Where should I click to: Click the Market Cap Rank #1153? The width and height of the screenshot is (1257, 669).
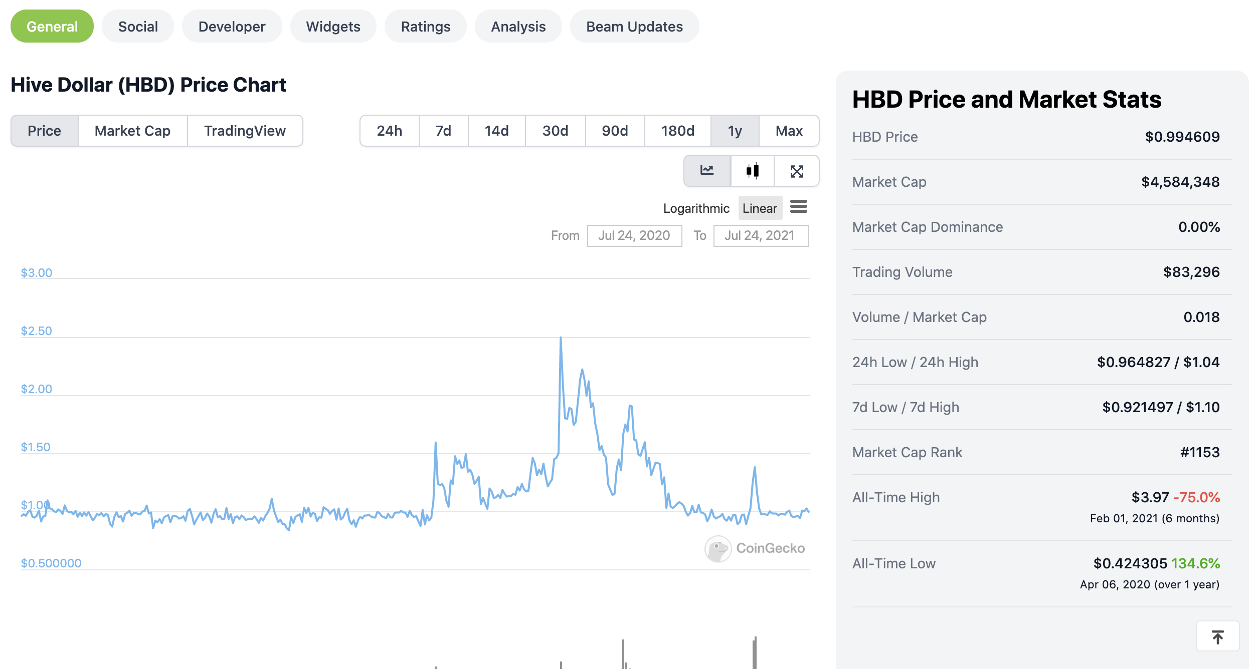pyautogui.click(x=1200, y=452)
